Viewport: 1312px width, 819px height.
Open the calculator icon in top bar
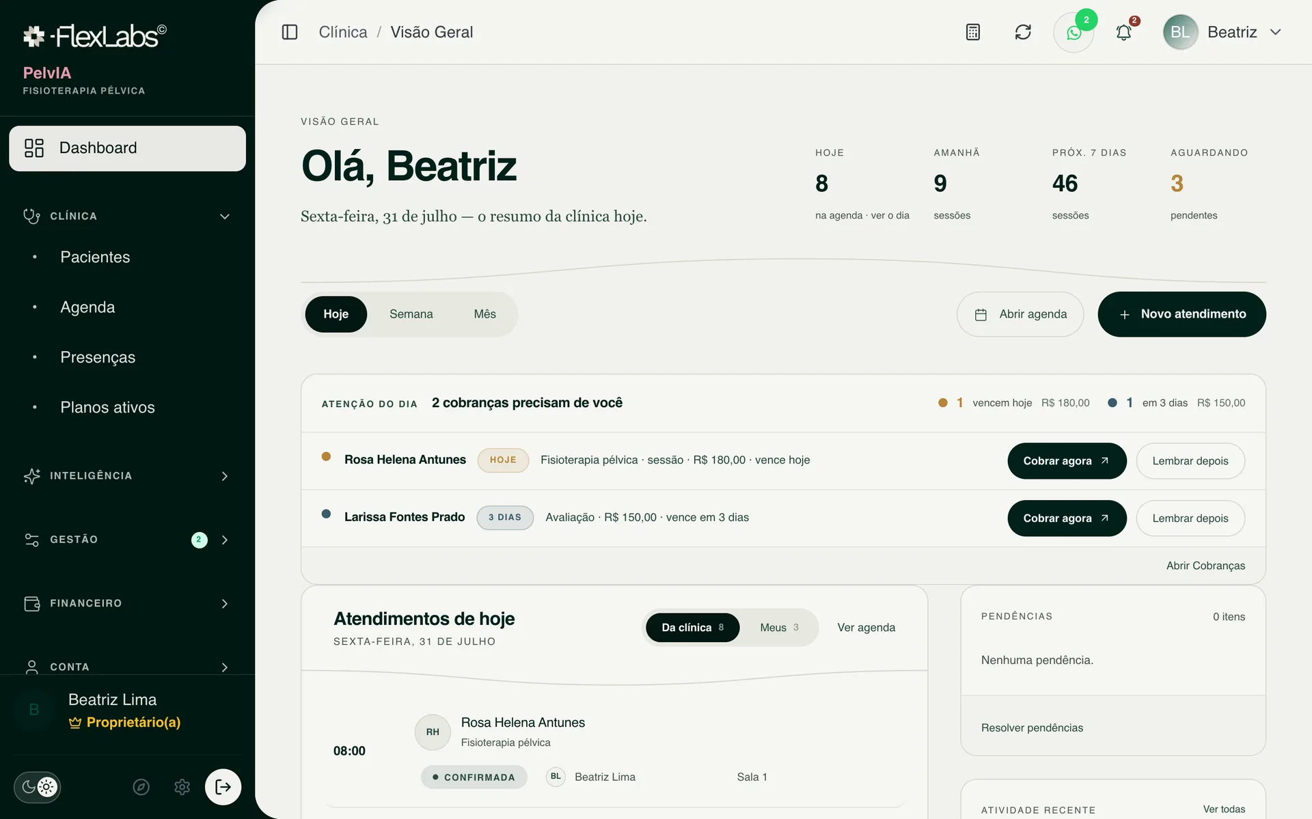973,32
